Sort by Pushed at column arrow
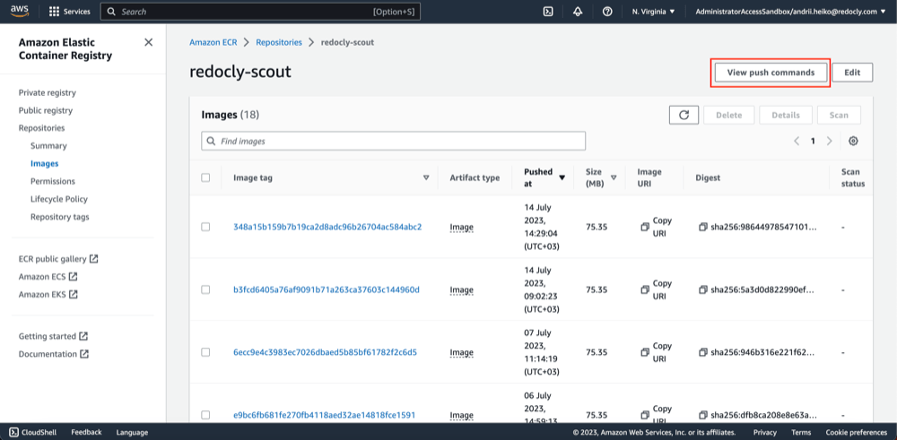This screenshot has width=897, height=440. [x=562, y=177]
